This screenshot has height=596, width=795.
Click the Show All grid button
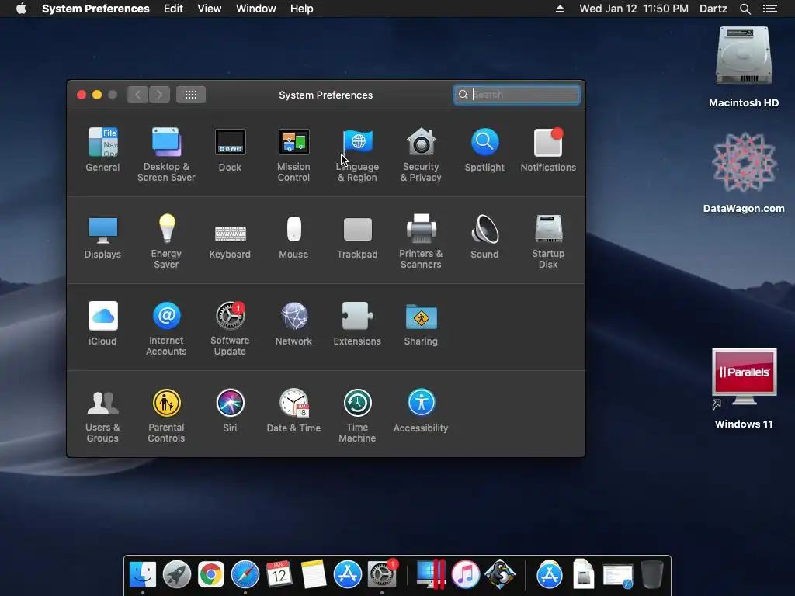coord(191,95)
